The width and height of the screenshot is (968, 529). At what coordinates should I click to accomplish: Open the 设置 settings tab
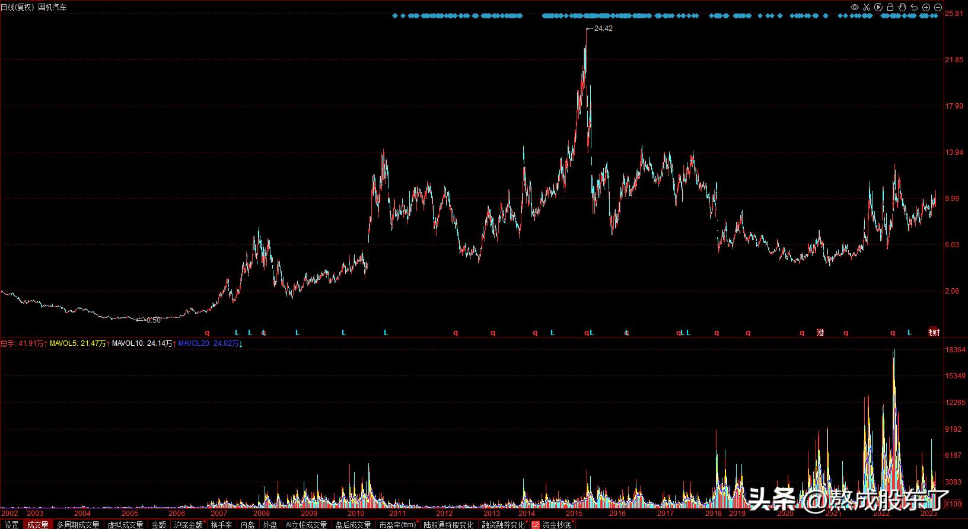coord(11,525)
